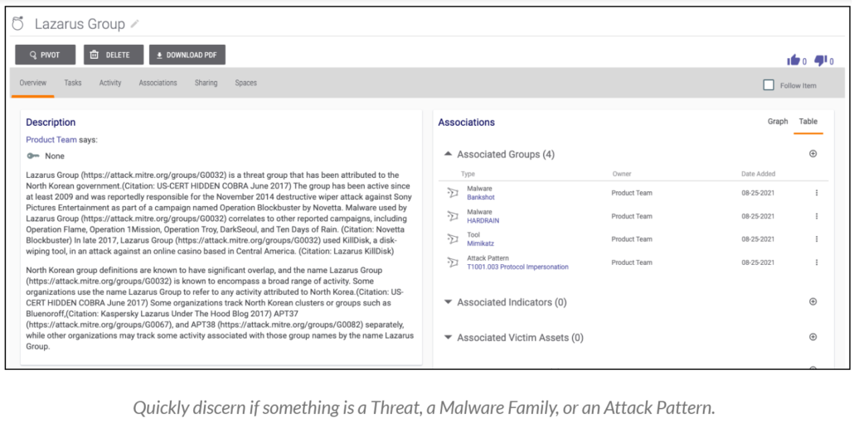
Task: Click the type icon on the Mimikatz row
Action: [x=453, y=238]
